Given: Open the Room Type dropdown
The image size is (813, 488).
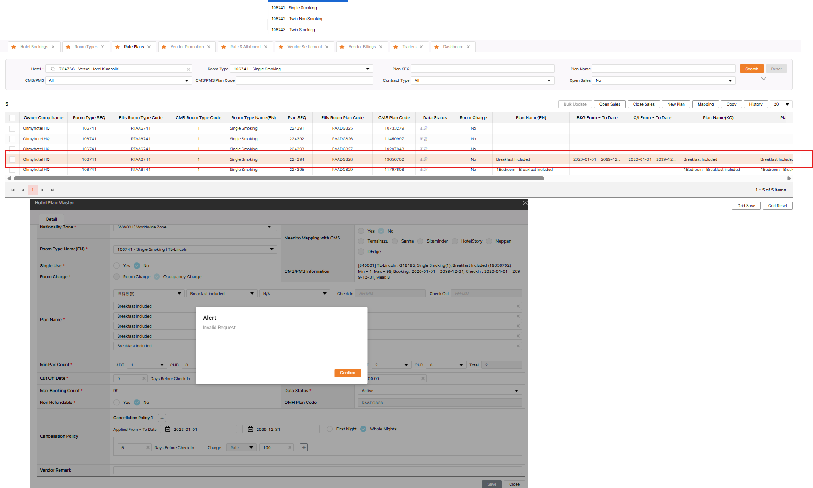Looking at the screenshot, I should click(x=367, y=69).
